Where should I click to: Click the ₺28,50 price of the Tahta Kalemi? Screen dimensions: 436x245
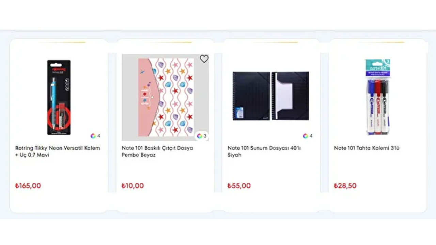pyautogui.click(x=345, y=186)
